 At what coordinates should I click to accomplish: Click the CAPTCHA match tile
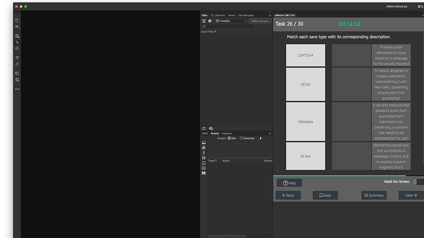point(306,56)
